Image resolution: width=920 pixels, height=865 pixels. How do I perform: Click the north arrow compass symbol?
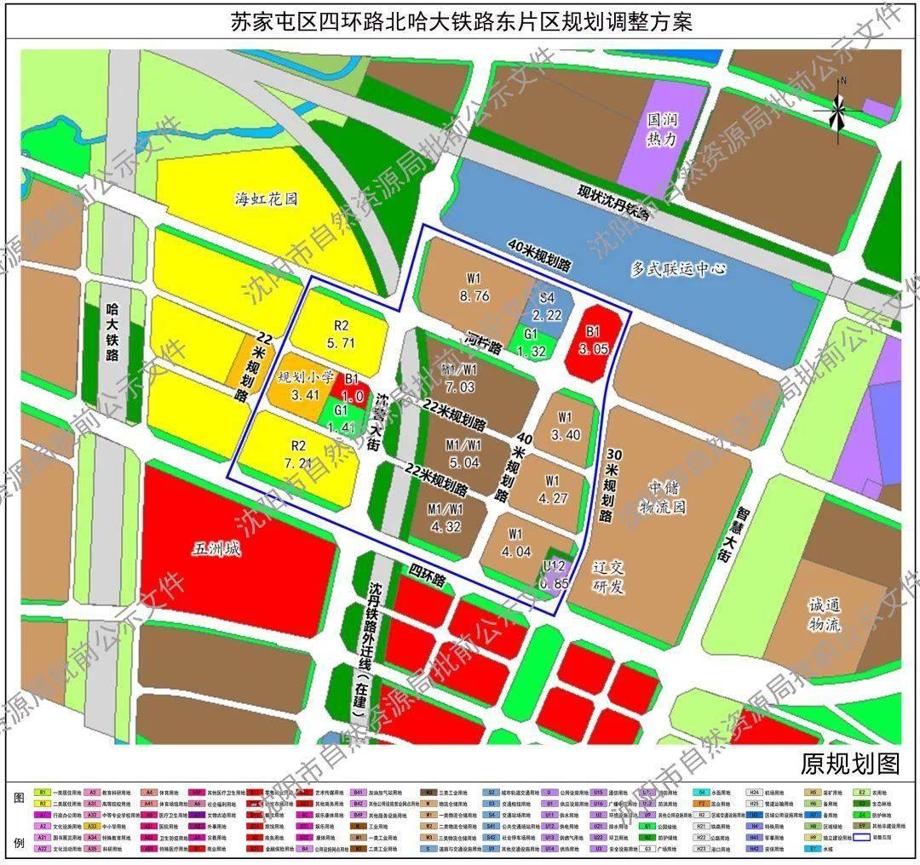tap(838, 110)
